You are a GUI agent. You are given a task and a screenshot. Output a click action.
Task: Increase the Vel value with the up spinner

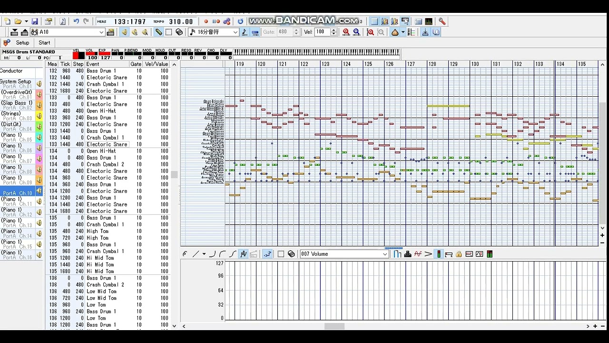[334, 30]
